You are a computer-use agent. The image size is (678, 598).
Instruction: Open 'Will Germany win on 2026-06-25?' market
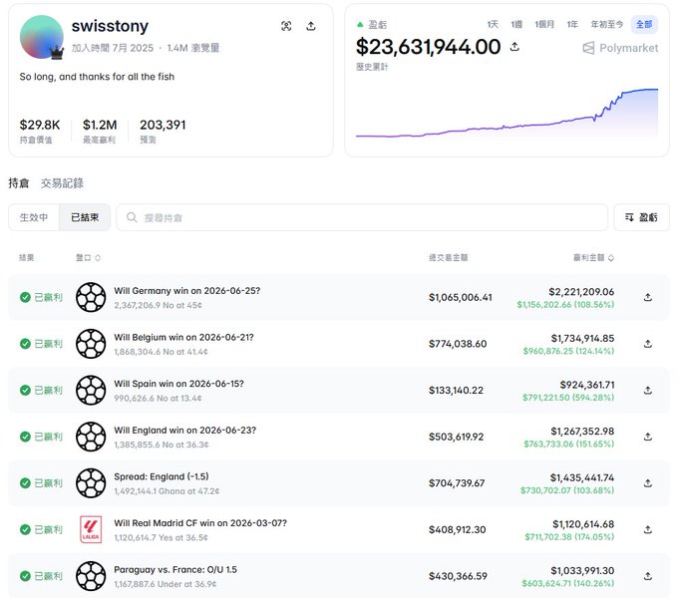pos(187,291)
